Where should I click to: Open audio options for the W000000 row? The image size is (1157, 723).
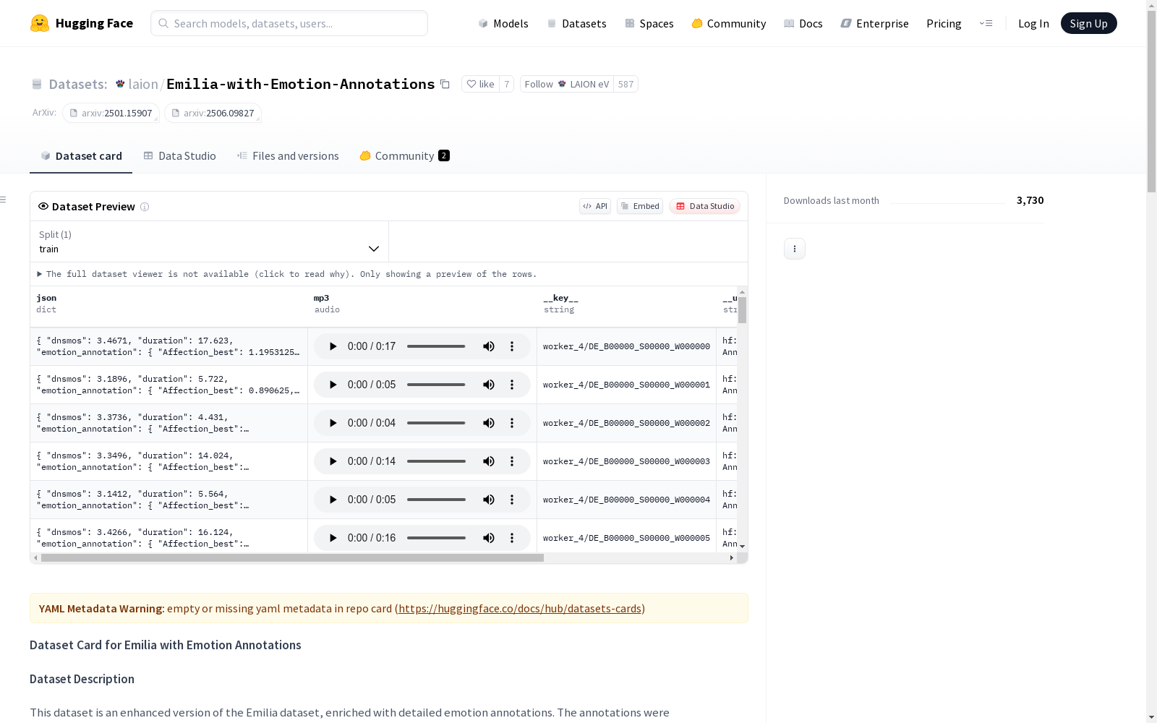512,346
